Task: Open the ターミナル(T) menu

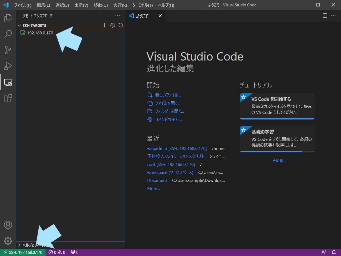Action: tap(143, 5)
